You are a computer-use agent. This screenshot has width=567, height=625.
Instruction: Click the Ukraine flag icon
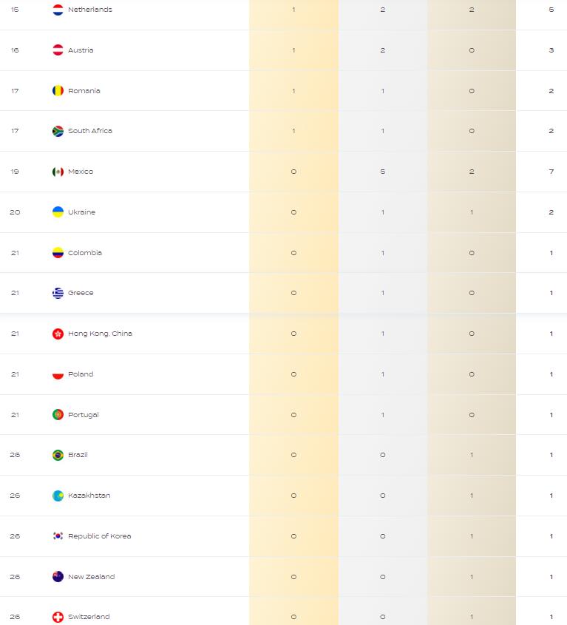(x=58, y=212)
